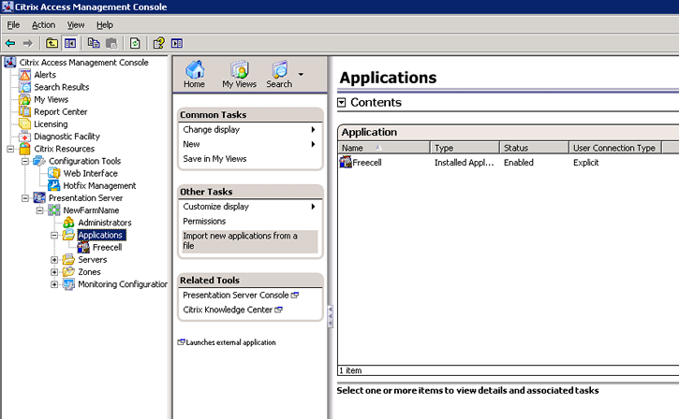Expand the Zones tree node
The width and height of the screenshot is (679, 419).
54,272
